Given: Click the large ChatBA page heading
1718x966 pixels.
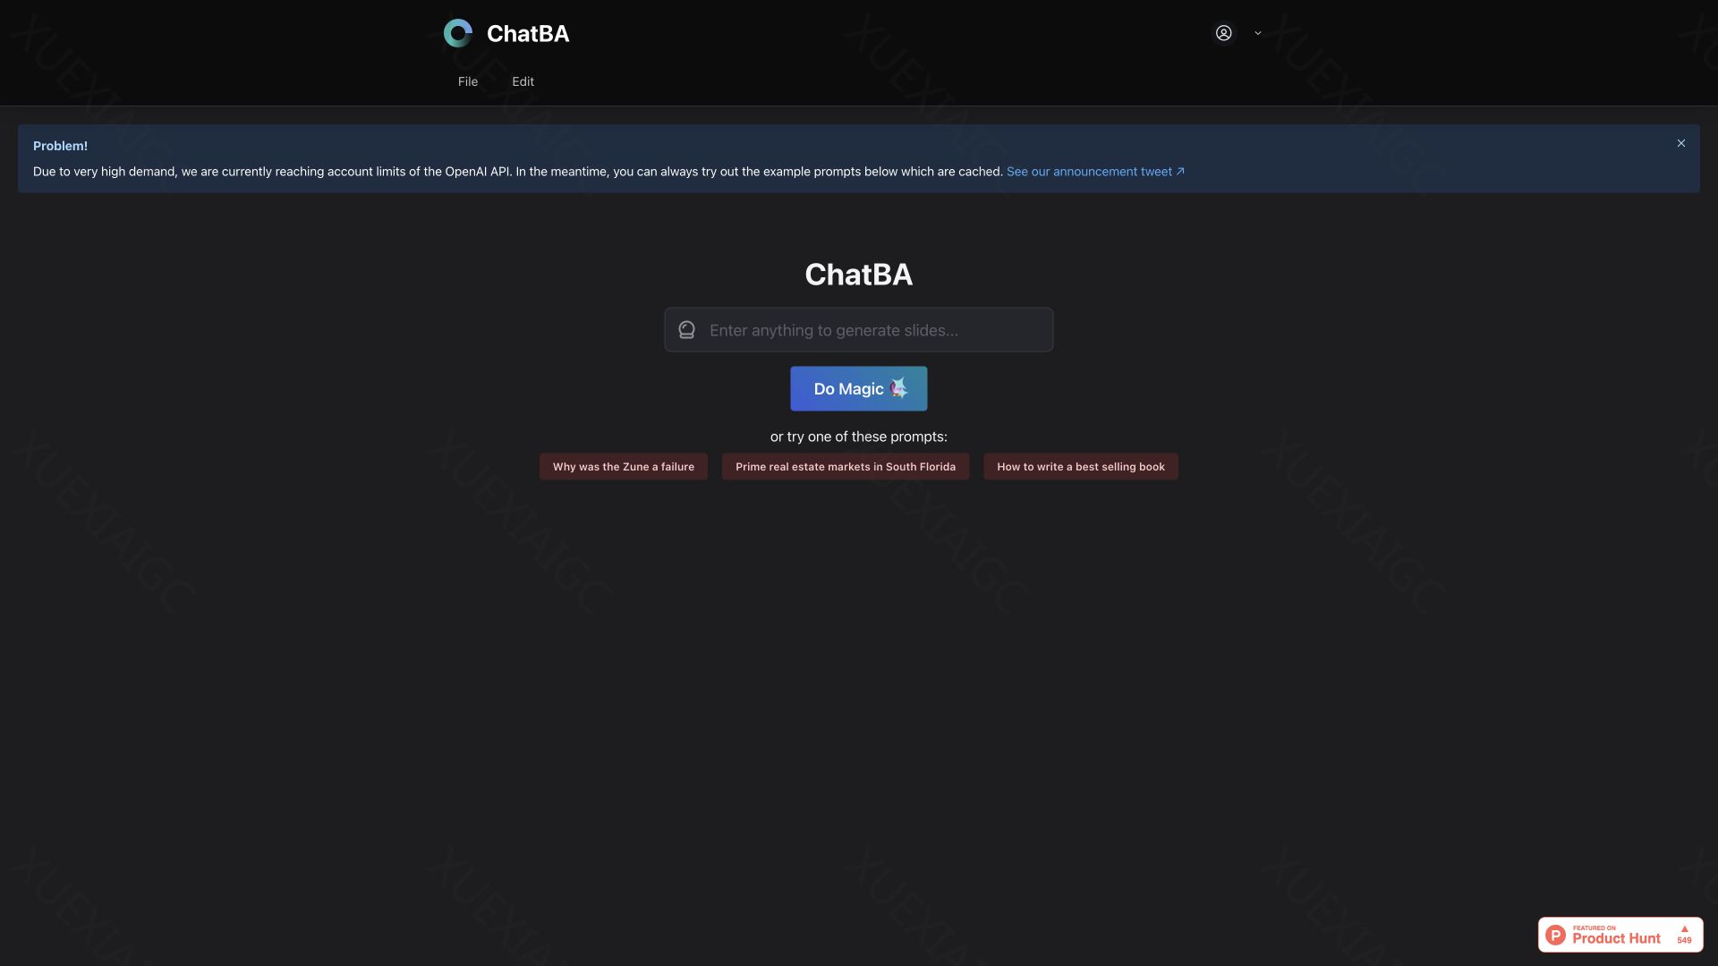Looking at the screenshot, I should [858, 275].
